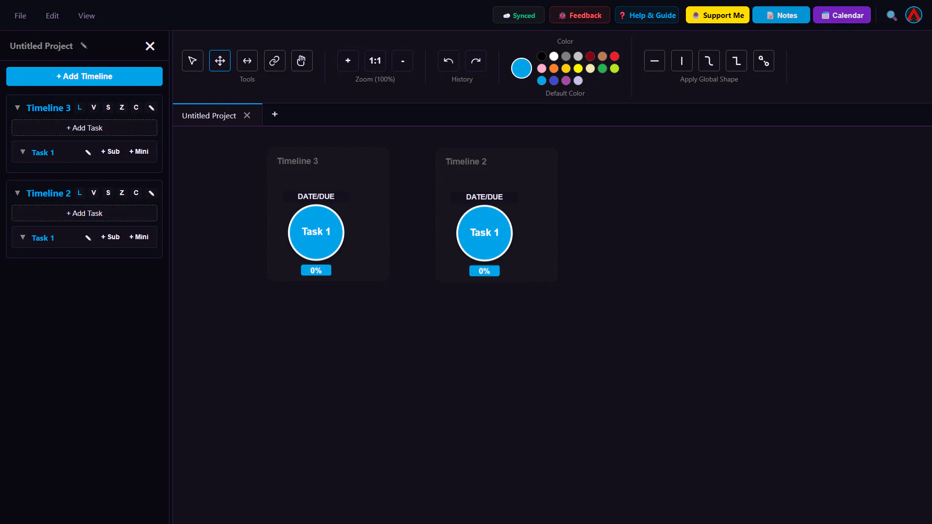Open the user profile avatar
The height and width of the screenshot is (524, 932).
click(914, 15)
